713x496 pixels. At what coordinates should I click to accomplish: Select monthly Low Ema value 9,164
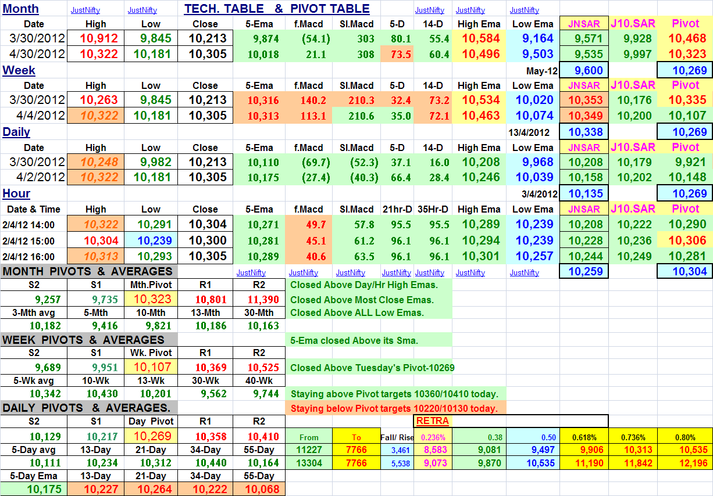pos(533,39)
